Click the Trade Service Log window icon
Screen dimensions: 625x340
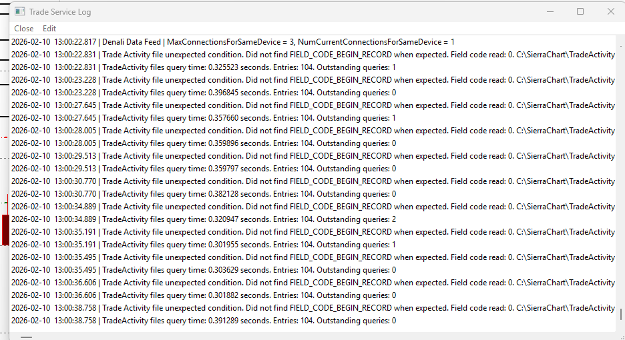[x=20, y=12]
